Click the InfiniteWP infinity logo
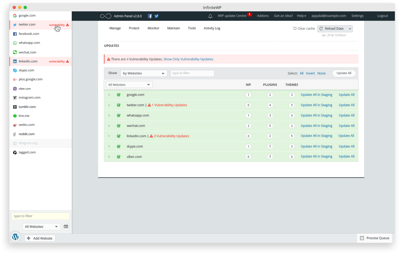 click(x=106, y=16)
